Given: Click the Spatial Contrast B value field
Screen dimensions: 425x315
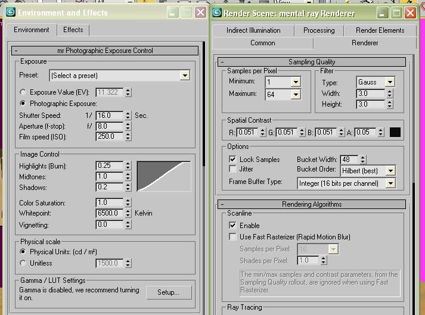Looking at the screenshot, I should click(326, 132).
